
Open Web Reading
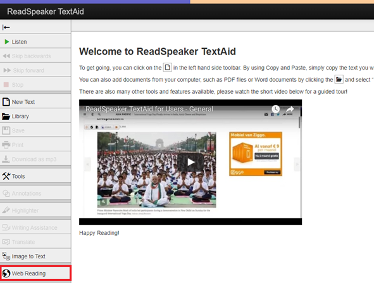[x=35, y=274]
